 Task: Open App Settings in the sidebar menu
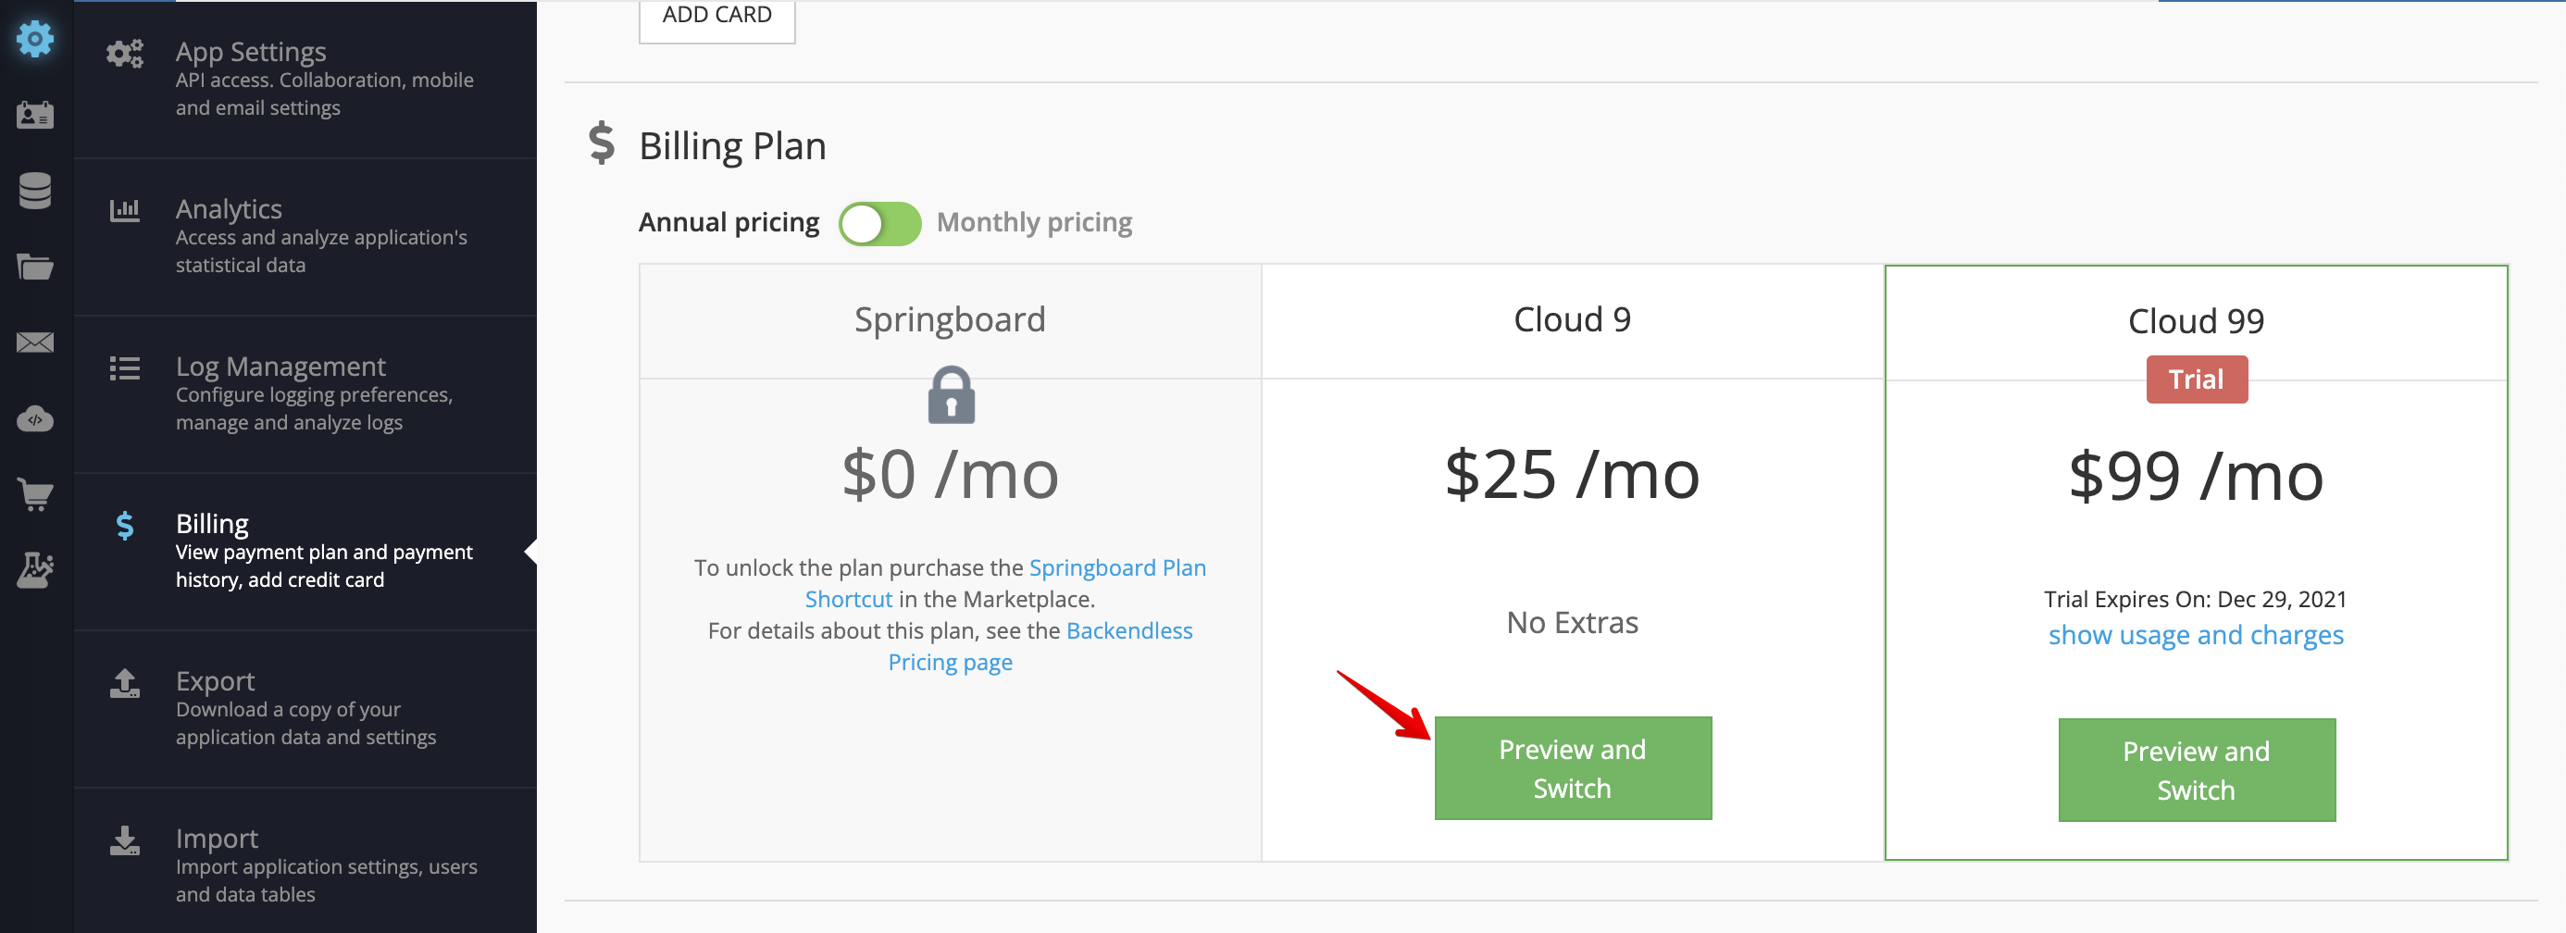point(305,79)
